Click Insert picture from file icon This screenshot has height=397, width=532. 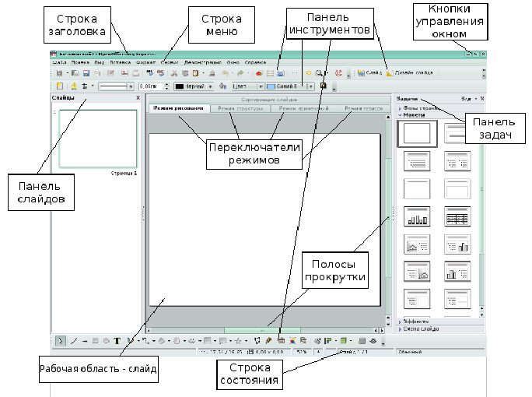pos(292,341)
